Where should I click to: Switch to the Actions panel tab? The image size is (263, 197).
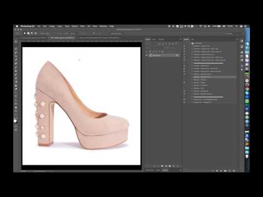click(x=186, y=39)
